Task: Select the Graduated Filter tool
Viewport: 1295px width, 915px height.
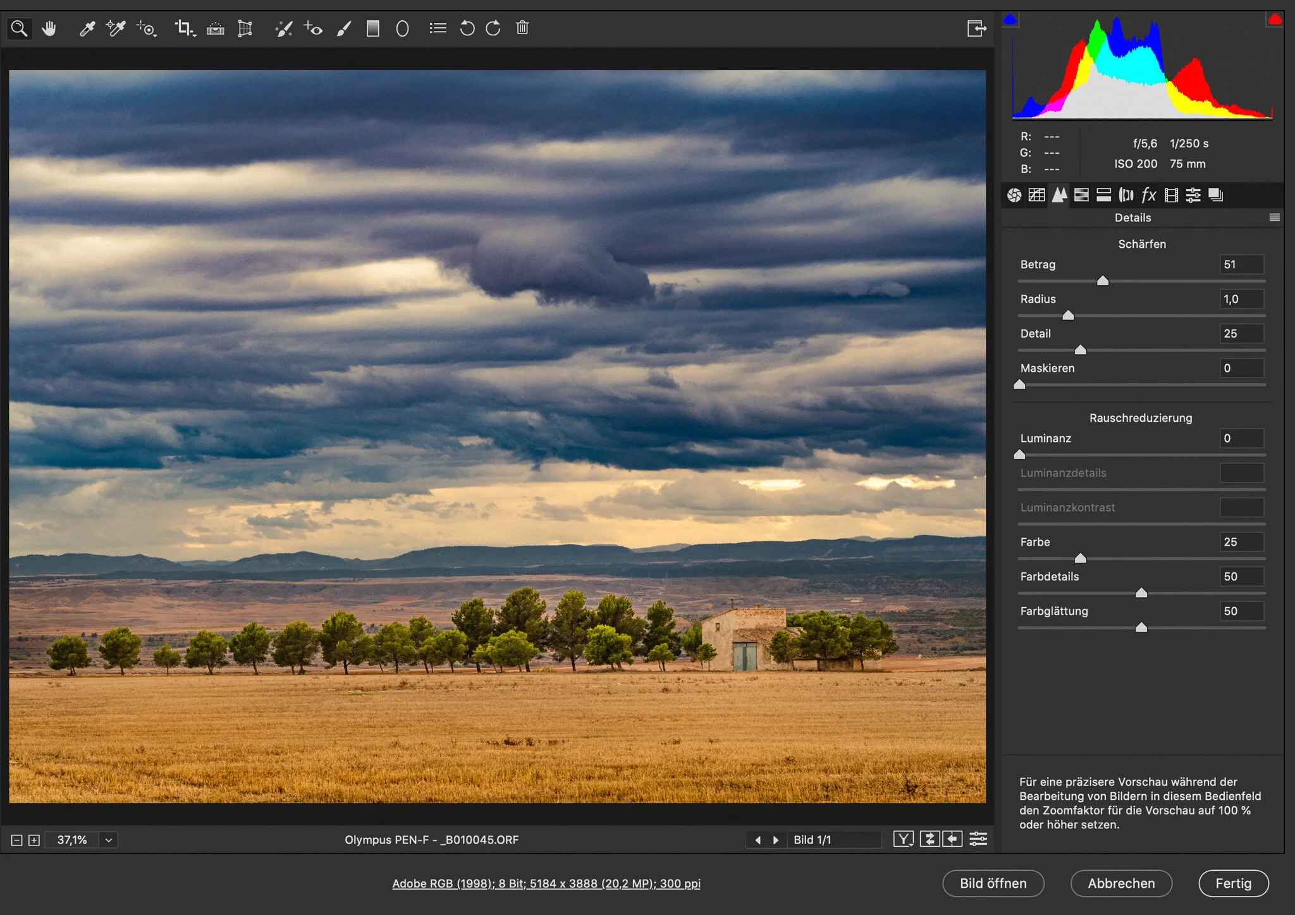Action: [x=373, y=28]
